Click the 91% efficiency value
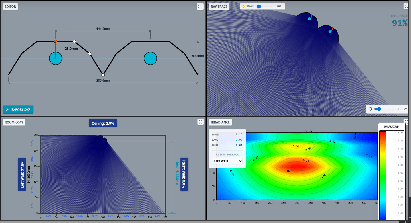 (x=400, y=23)
